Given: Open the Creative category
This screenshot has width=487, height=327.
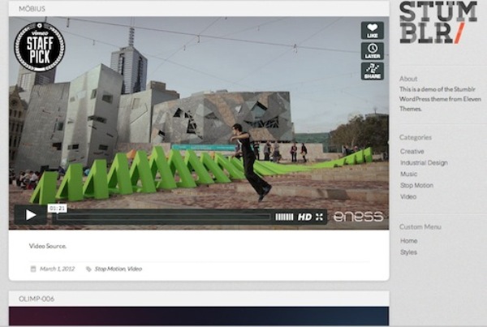Looking at the screenshot, I should (412, 151).
